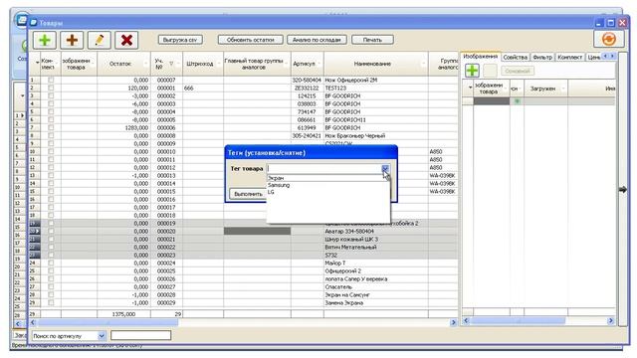Toggle the checkbox in row 000016

(x=51, y=199)
